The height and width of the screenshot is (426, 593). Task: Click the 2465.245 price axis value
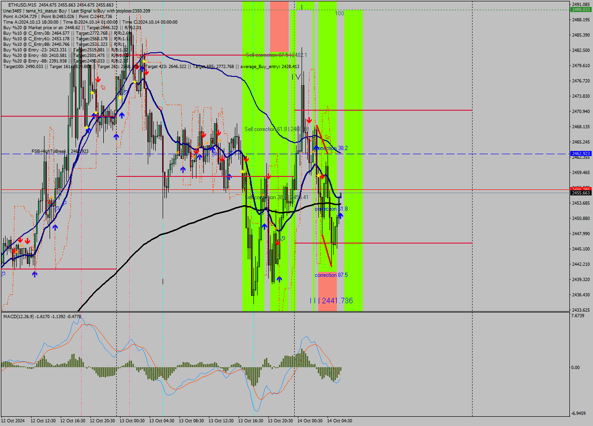coord(582,142)
